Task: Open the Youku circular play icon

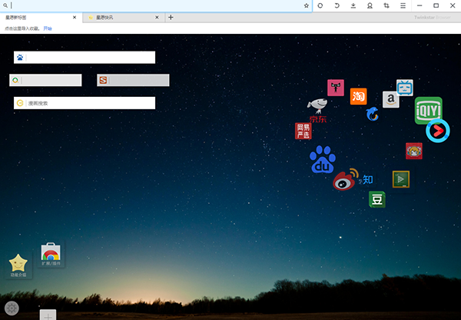Action: [438, 131]
